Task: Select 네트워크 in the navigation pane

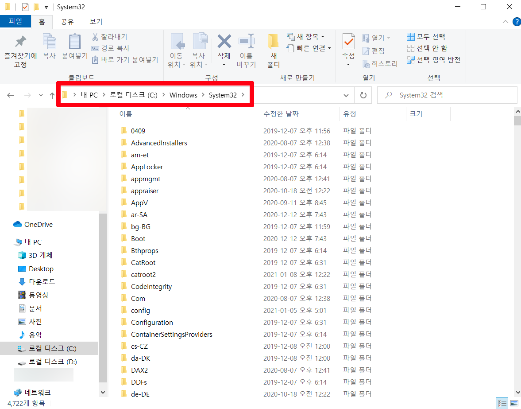Action: click(32, 392)
